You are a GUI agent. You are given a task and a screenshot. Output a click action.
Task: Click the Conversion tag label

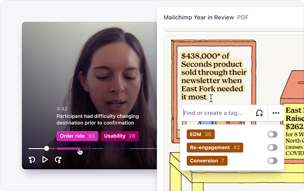tap(207, 161)
